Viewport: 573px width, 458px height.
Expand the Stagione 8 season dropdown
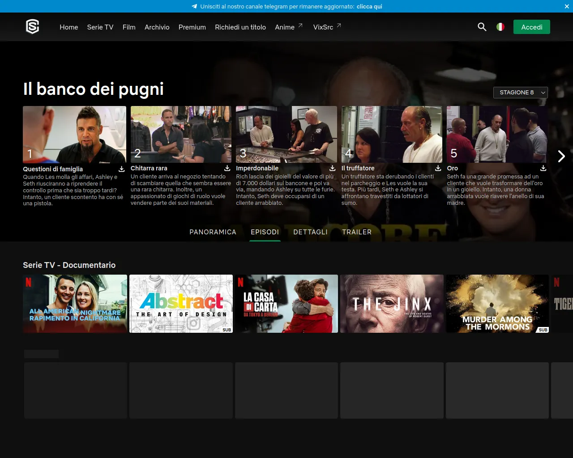click(521, 92)
